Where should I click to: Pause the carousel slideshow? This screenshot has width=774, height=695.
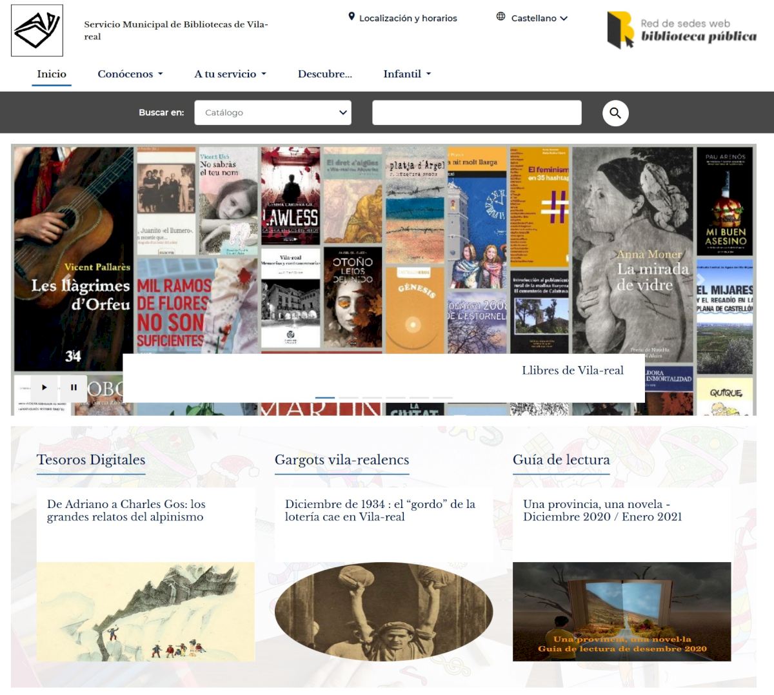point(74,387)
